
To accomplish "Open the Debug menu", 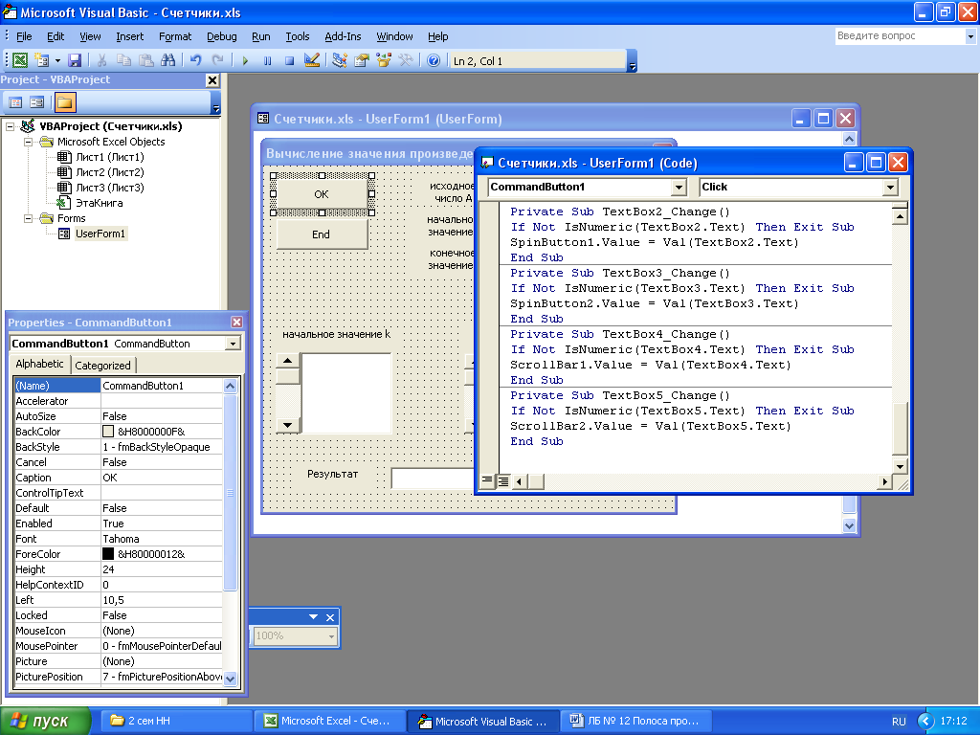I will pos(221,36).
